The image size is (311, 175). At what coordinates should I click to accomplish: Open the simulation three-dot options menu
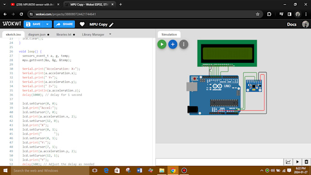[x=184, y=44]
